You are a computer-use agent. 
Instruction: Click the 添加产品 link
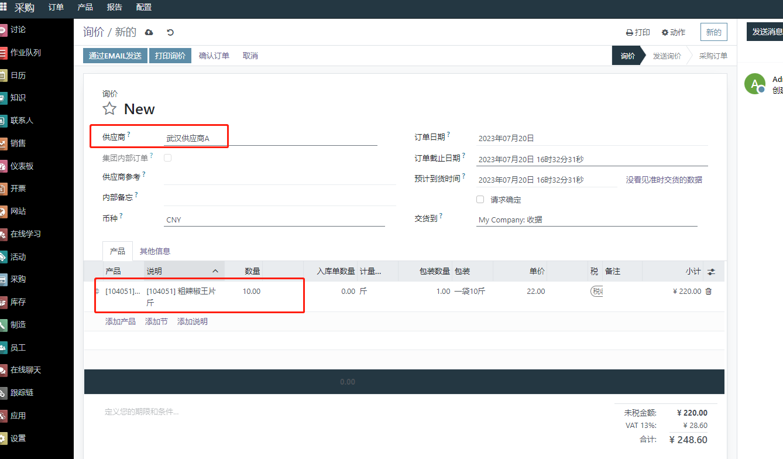121,321
